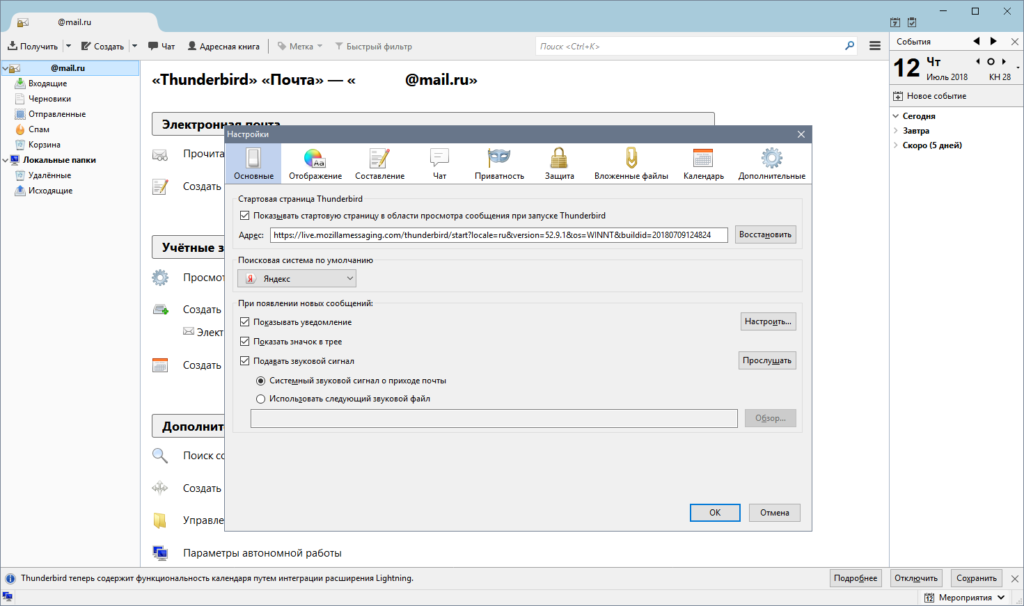This screenshot has width=1024, height=606.
Task: Select Использовать следующий звуковой файл option
Action: pos(261,399)
